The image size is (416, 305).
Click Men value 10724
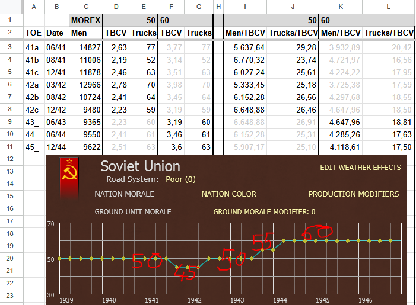tap(86, 97)
